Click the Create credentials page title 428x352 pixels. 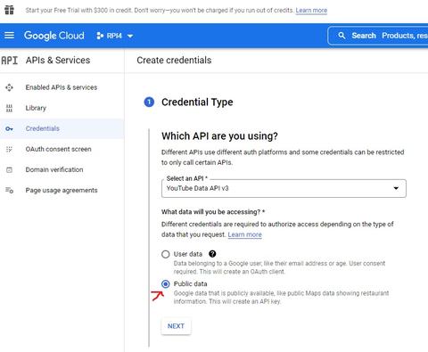(174, 61)
